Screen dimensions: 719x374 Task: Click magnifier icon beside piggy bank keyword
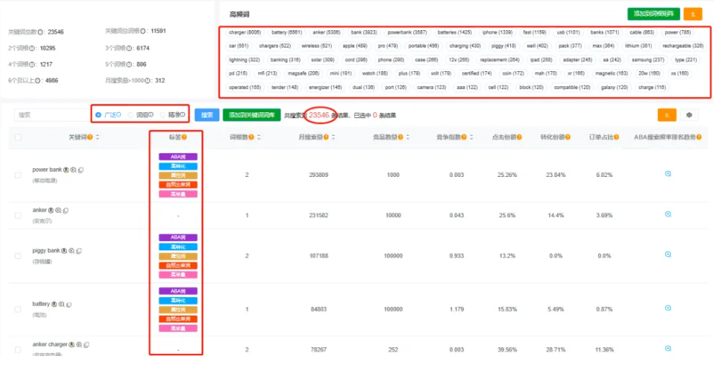point(71,251)
